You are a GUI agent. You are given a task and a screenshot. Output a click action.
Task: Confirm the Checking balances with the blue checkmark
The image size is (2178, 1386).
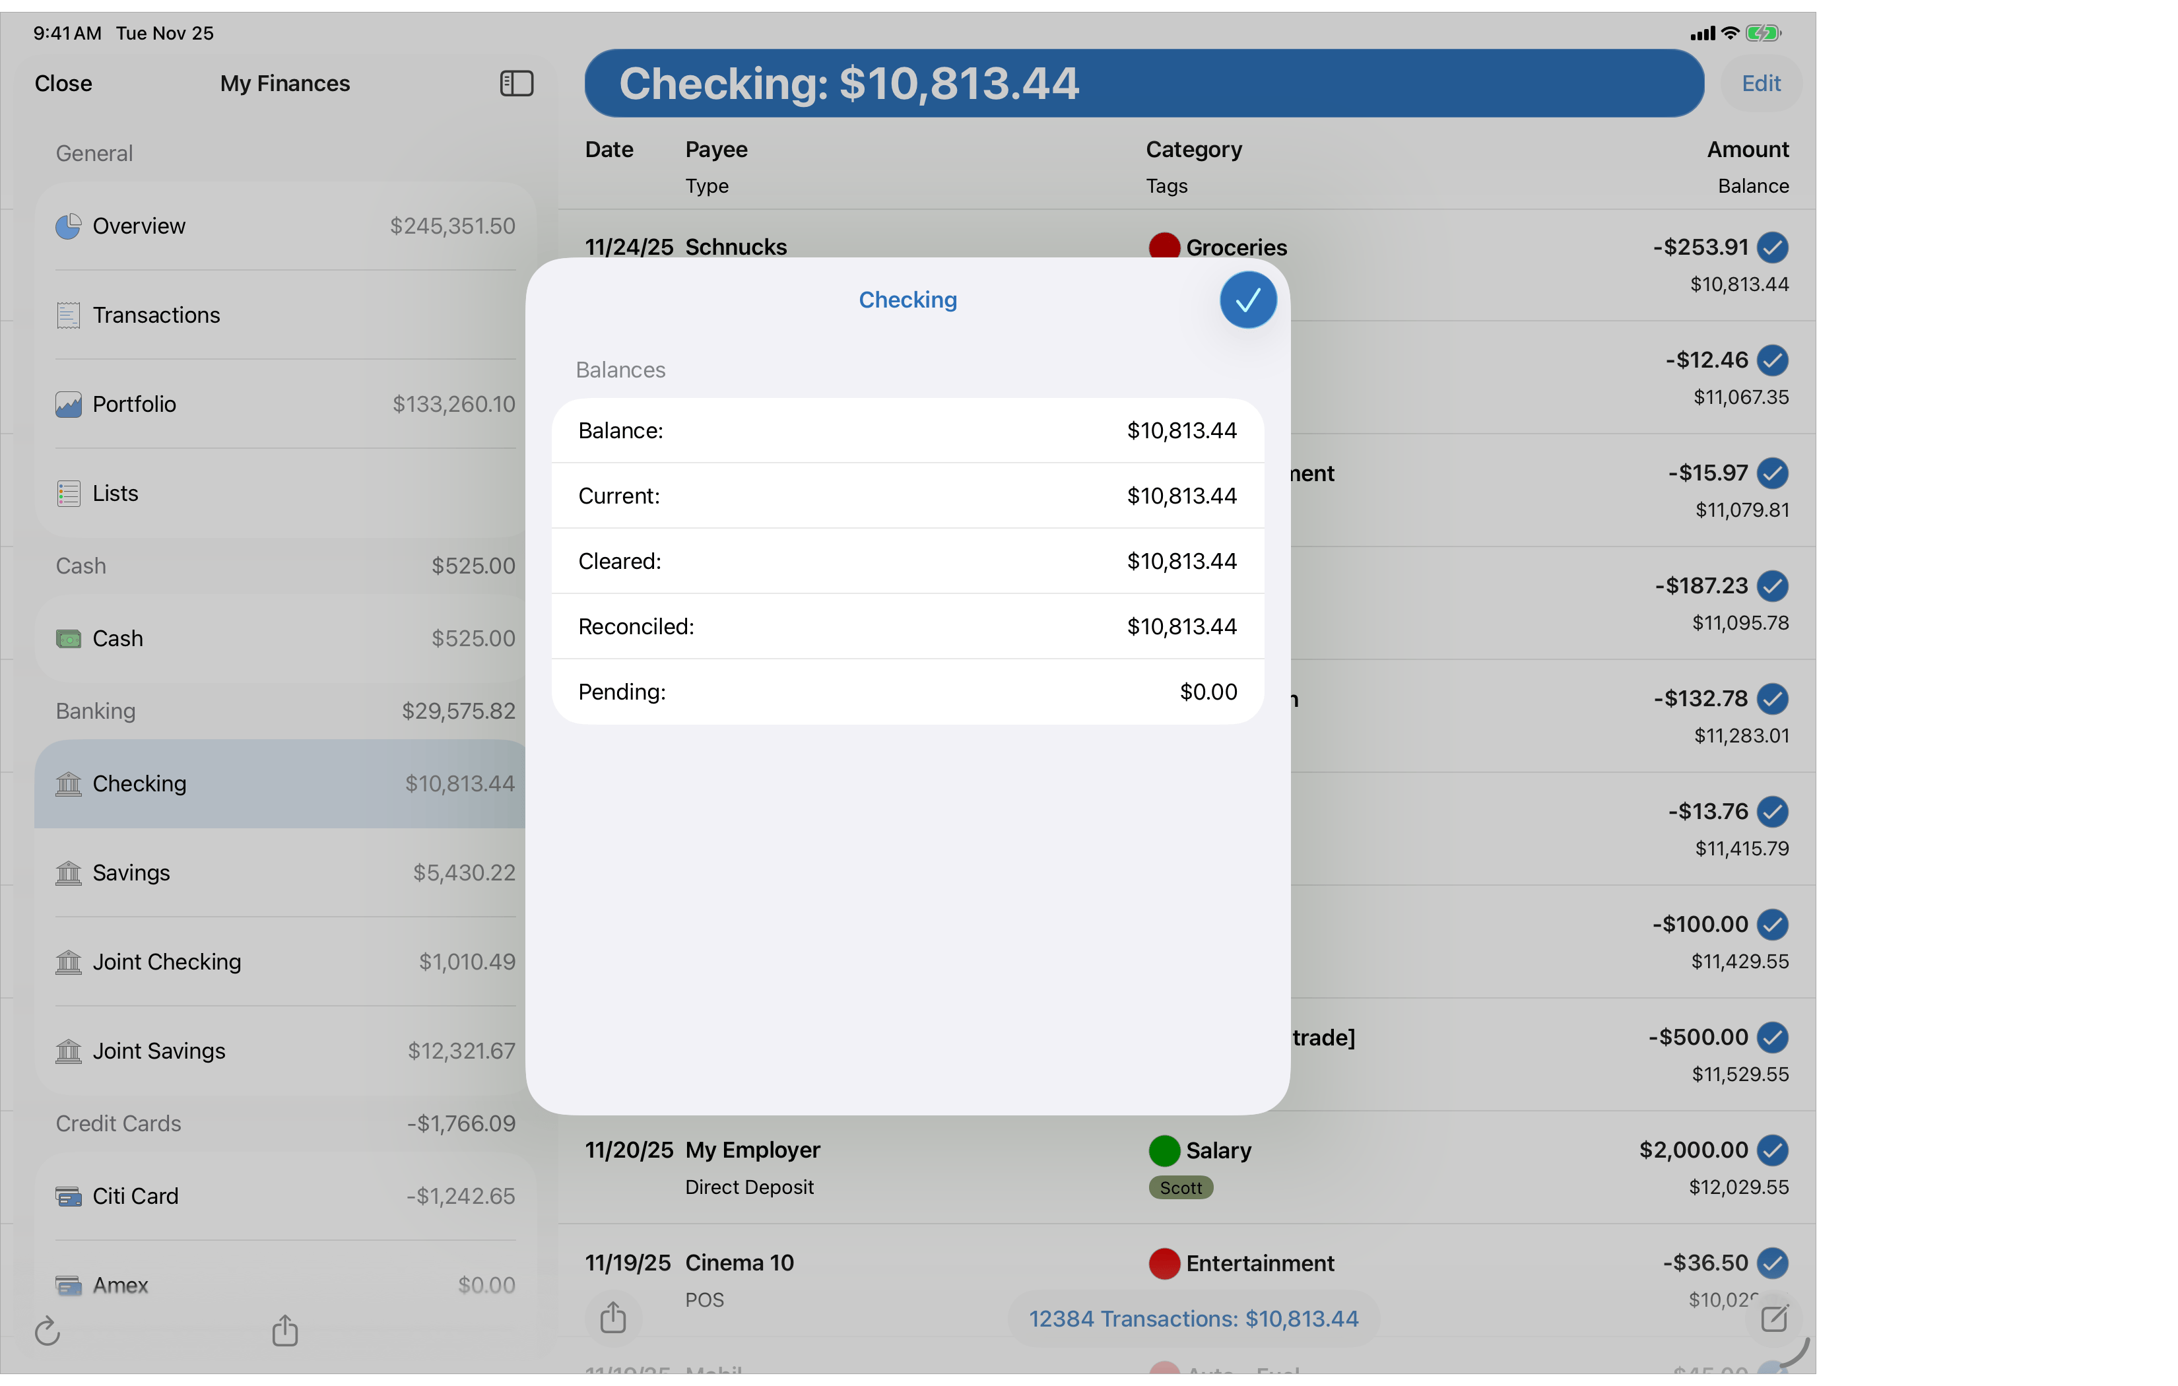click(x=1247, y=300)
